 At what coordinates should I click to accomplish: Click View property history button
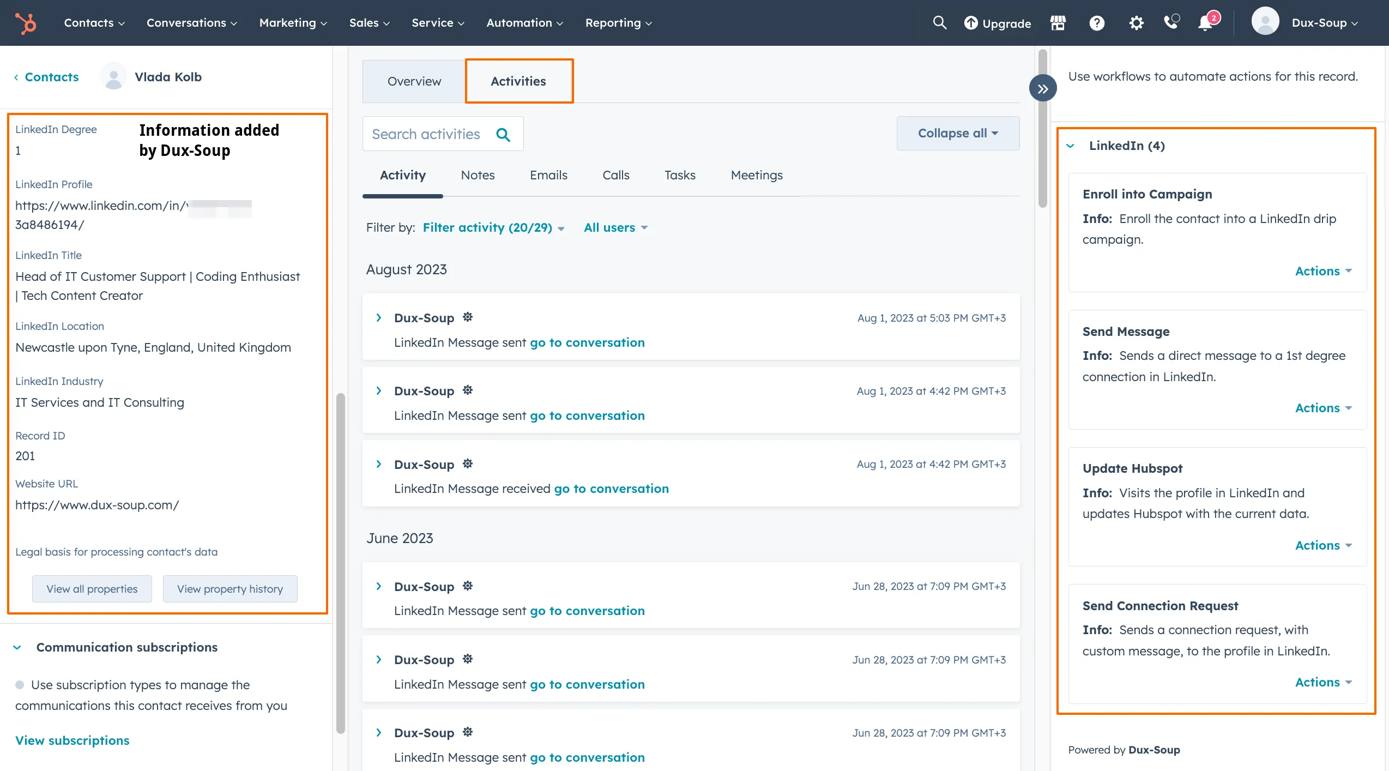(230, 589)
